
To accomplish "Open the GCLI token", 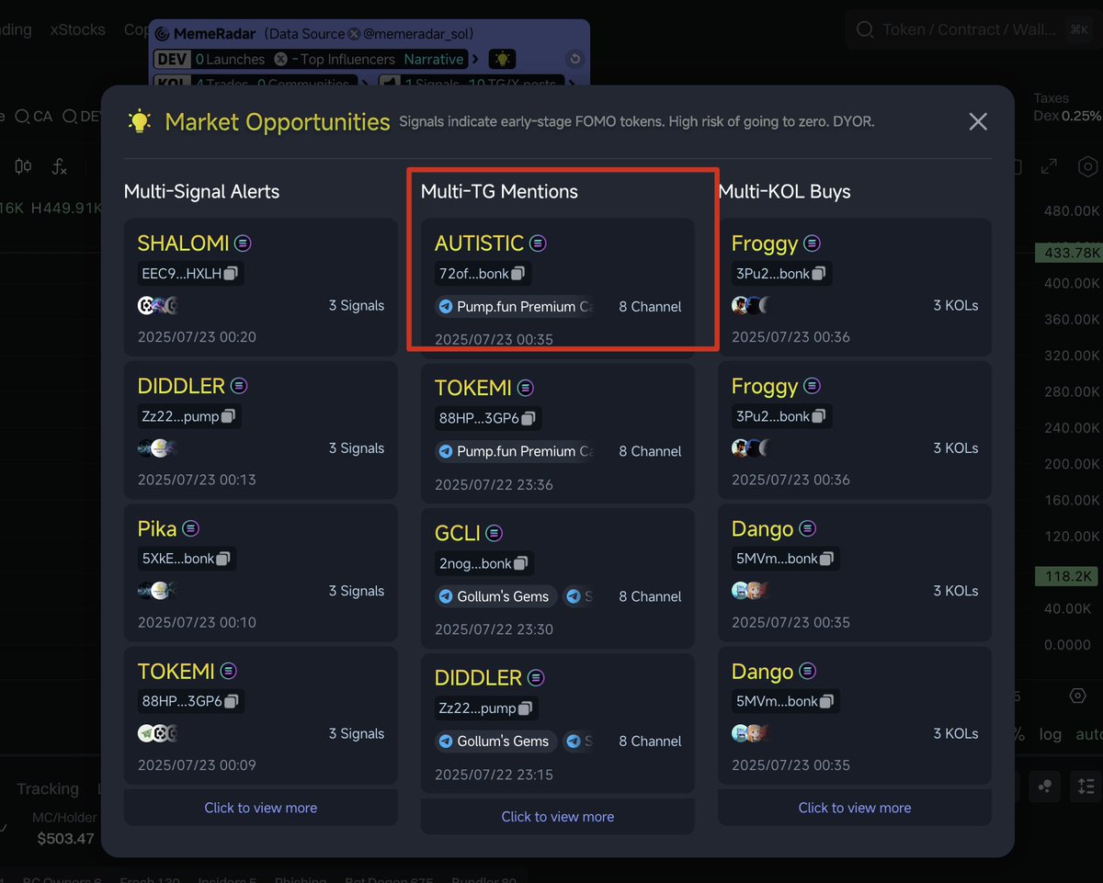I will [x=457, y=533].
